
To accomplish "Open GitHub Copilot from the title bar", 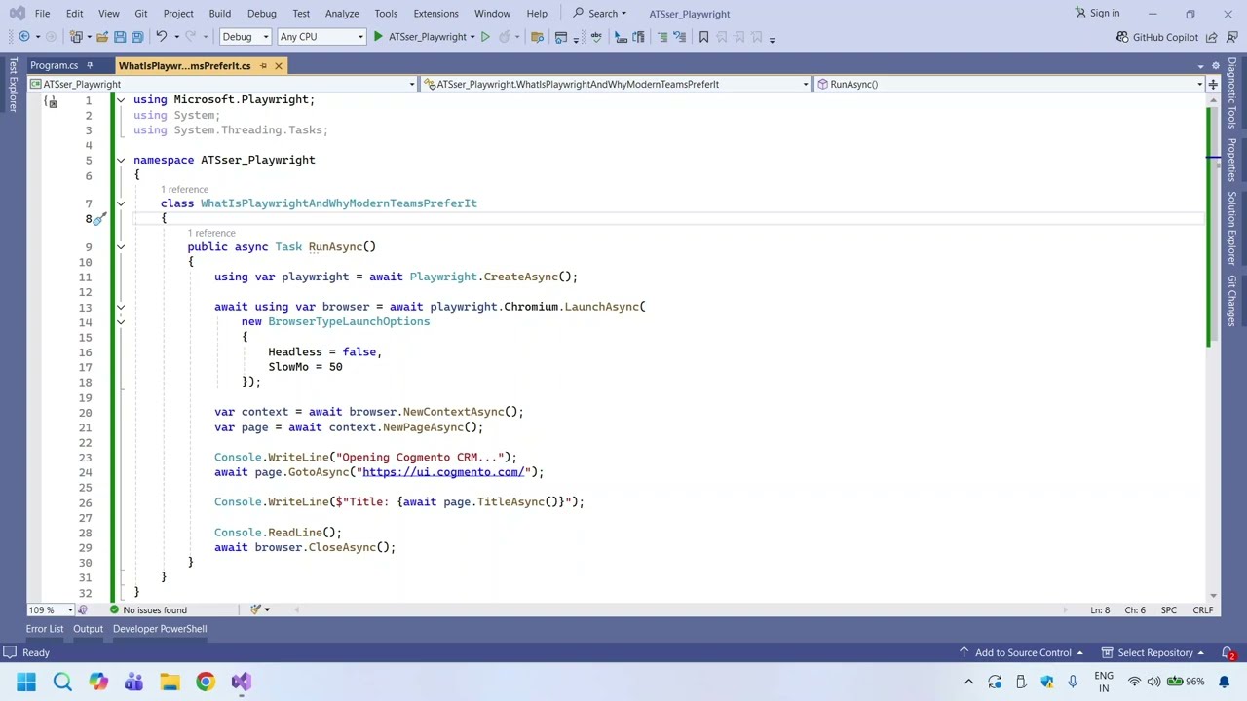I will [1157, 37].
